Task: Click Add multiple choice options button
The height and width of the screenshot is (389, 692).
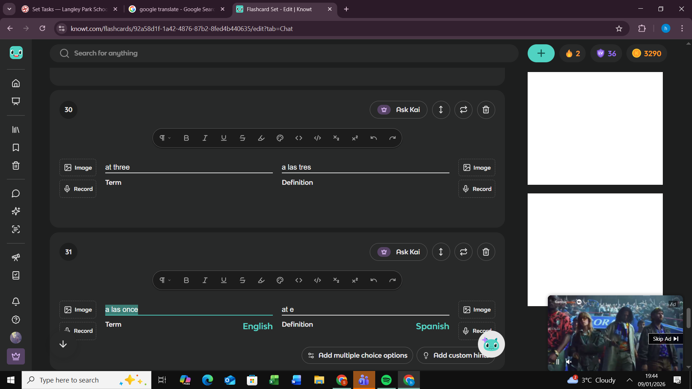Action: pyautogui.click(x=357, y=356)
